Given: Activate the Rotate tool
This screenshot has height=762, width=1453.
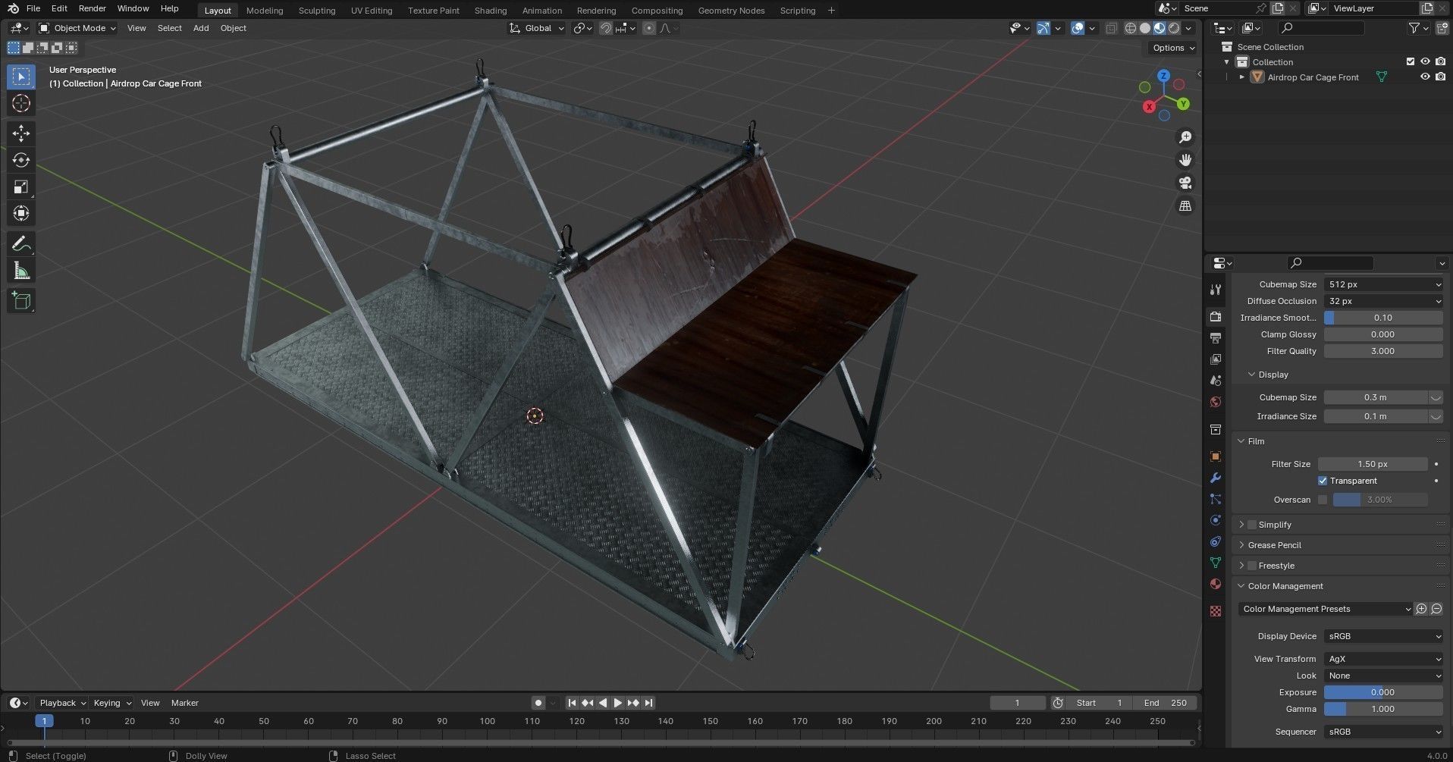Looking at the screenshot, I should (21, 160).
